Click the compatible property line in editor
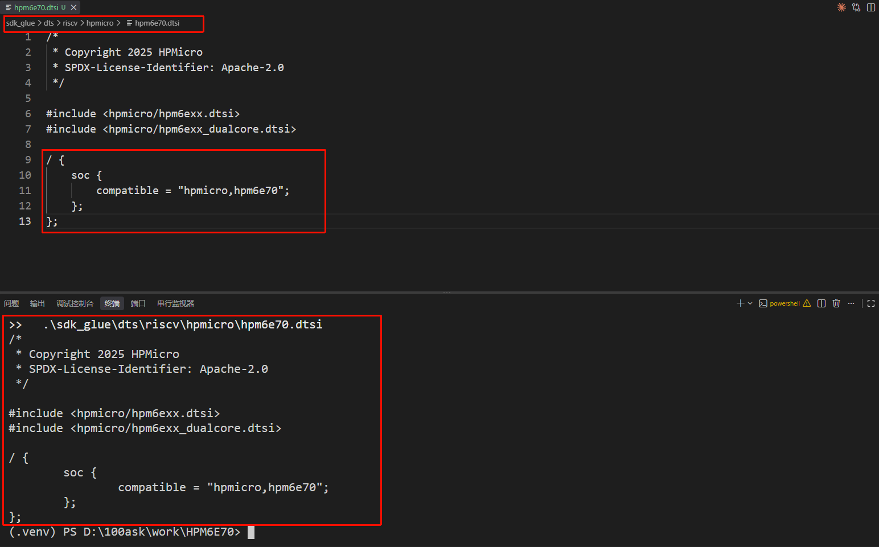Viewport: 879px width, 547px height. click(193, 190)
